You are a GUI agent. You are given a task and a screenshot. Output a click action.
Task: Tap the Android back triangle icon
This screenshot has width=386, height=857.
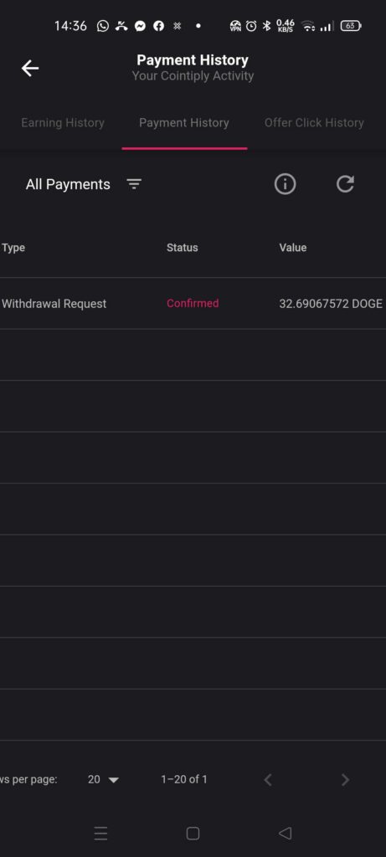point(285,833)
